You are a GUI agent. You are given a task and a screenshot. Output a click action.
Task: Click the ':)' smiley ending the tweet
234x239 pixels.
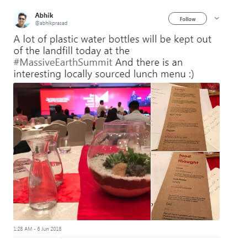click(x=191, y=74)
